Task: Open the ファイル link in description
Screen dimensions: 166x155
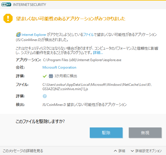Action: tap(89, 35)
